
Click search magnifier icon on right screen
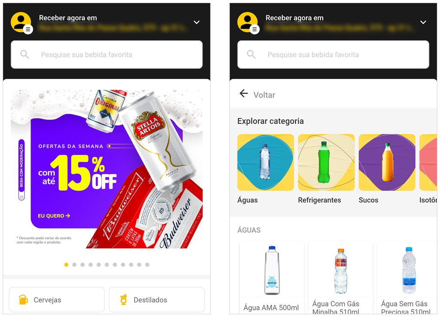(251, 55)
